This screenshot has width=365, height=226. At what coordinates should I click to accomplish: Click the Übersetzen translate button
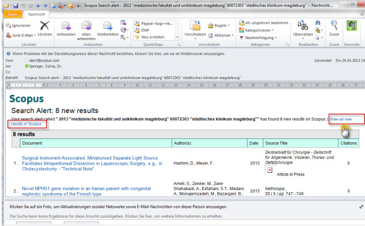tap(303, 29)
